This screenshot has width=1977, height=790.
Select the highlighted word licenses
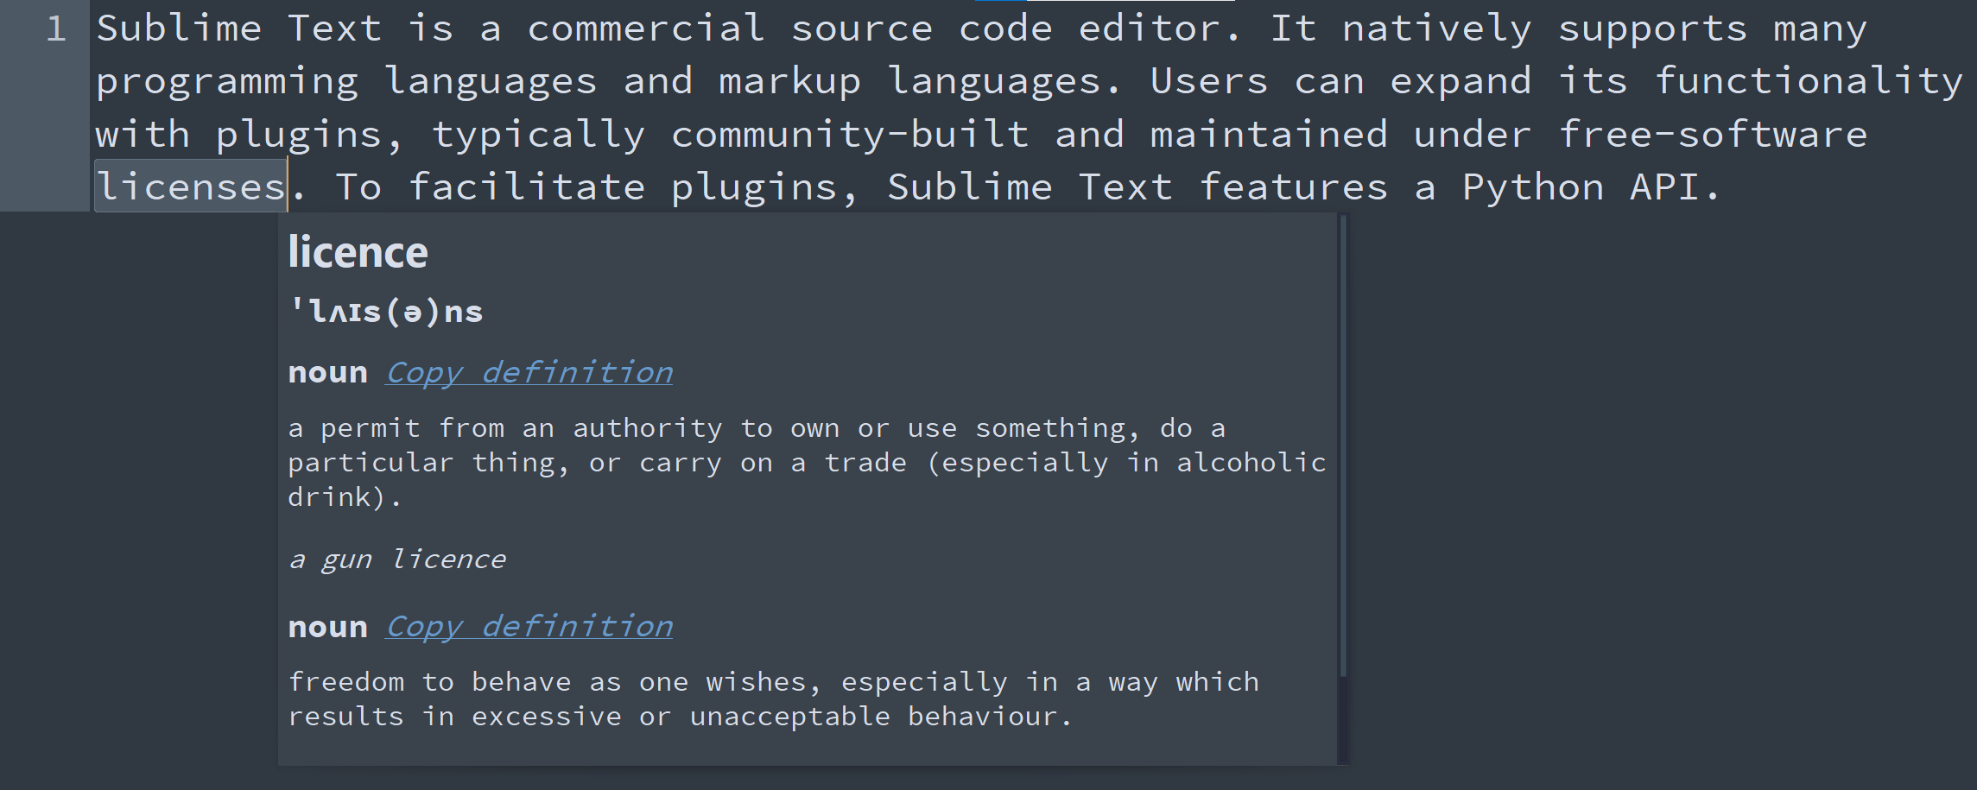[189, 186]
